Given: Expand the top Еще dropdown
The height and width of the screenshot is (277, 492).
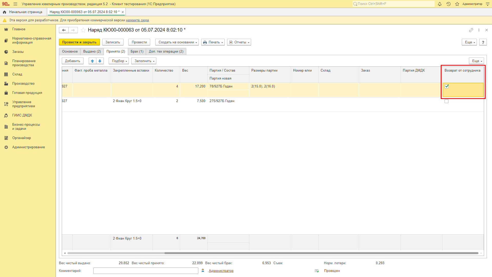Looking at the screenshot, I should coord(469,42).
